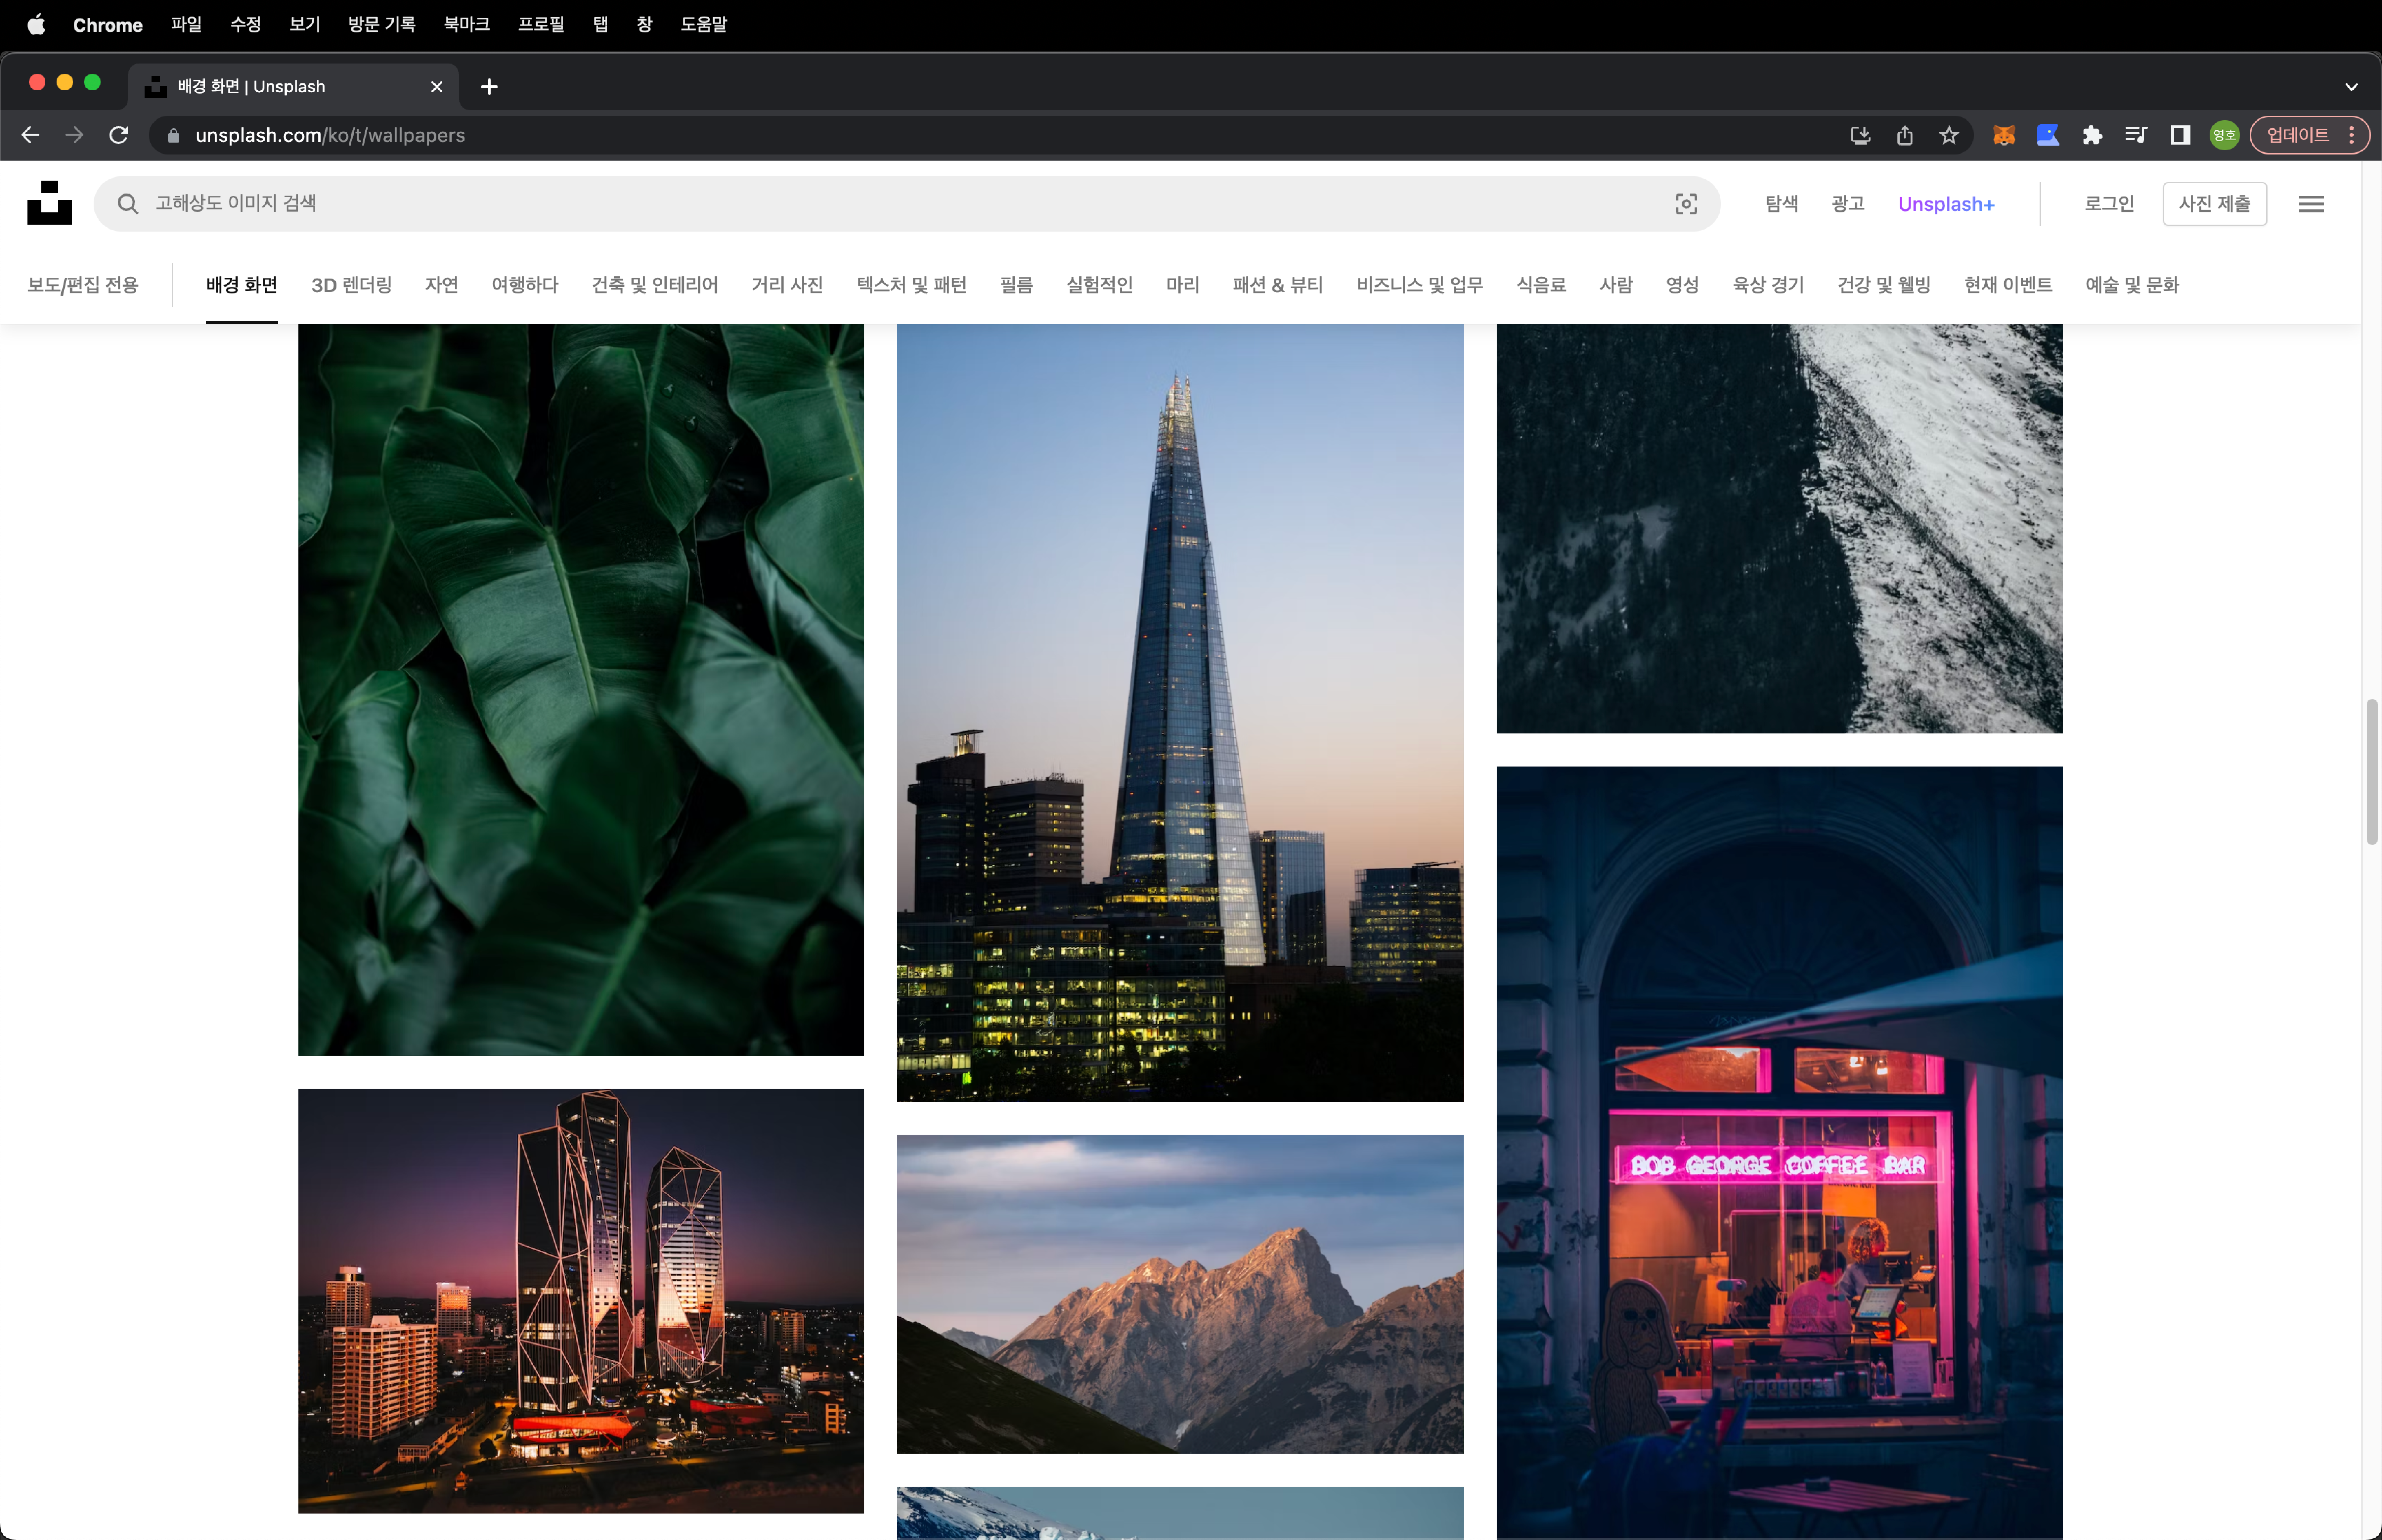Open the Extensions puzzle icon
Screen dimensions: 2382x1540
click(2092, 135)
